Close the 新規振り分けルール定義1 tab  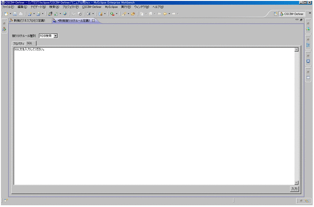click(x=94, y=21)
